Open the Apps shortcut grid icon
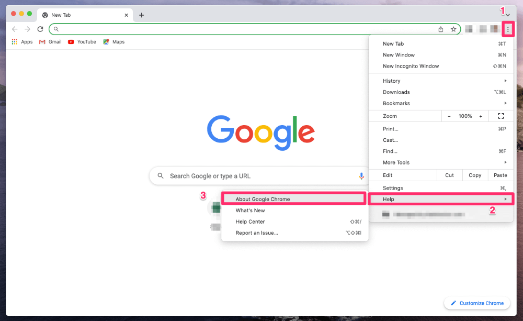 14,42
